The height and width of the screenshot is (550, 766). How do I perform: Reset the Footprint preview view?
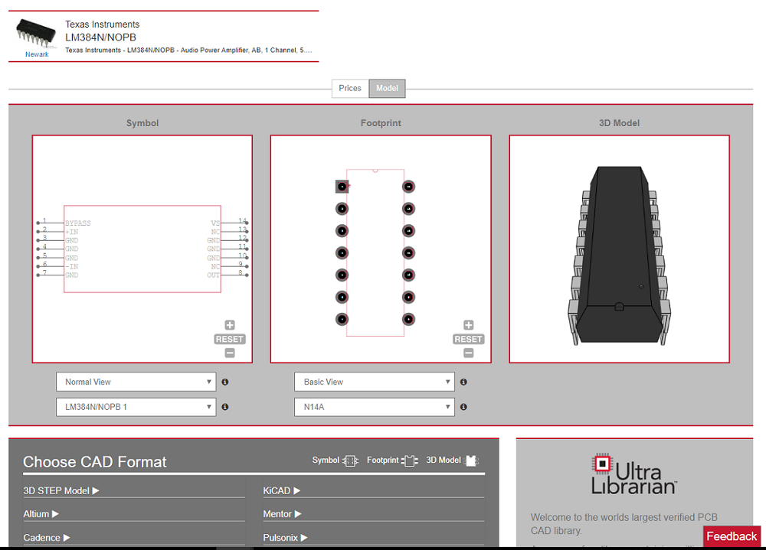click(x=469, y=339)
